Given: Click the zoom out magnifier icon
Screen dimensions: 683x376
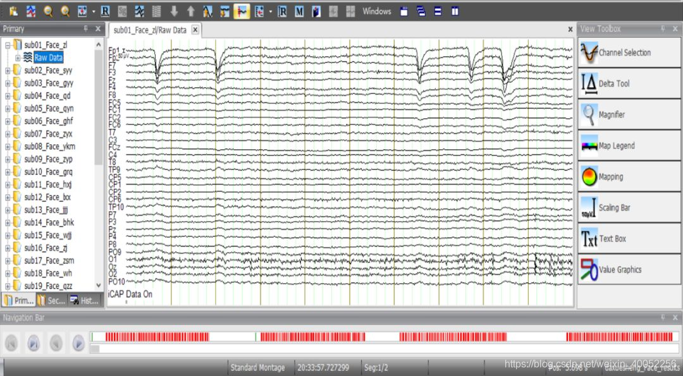Looking at the screenshot, I should point(48,11).
